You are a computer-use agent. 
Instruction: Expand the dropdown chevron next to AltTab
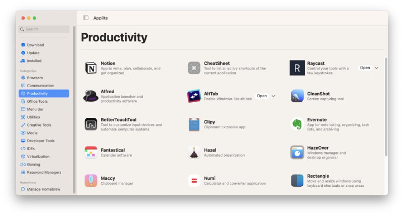coord(273,96)
